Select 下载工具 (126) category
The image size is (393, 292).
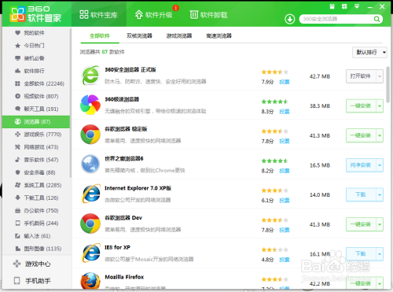[x=36, y=198]
